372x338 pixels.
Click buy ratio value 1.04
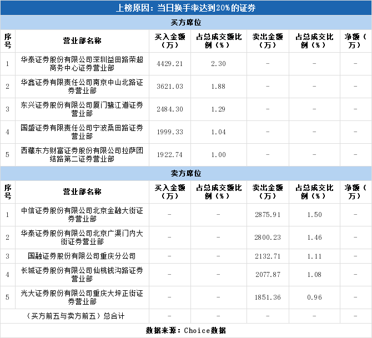tap(219, 132)
